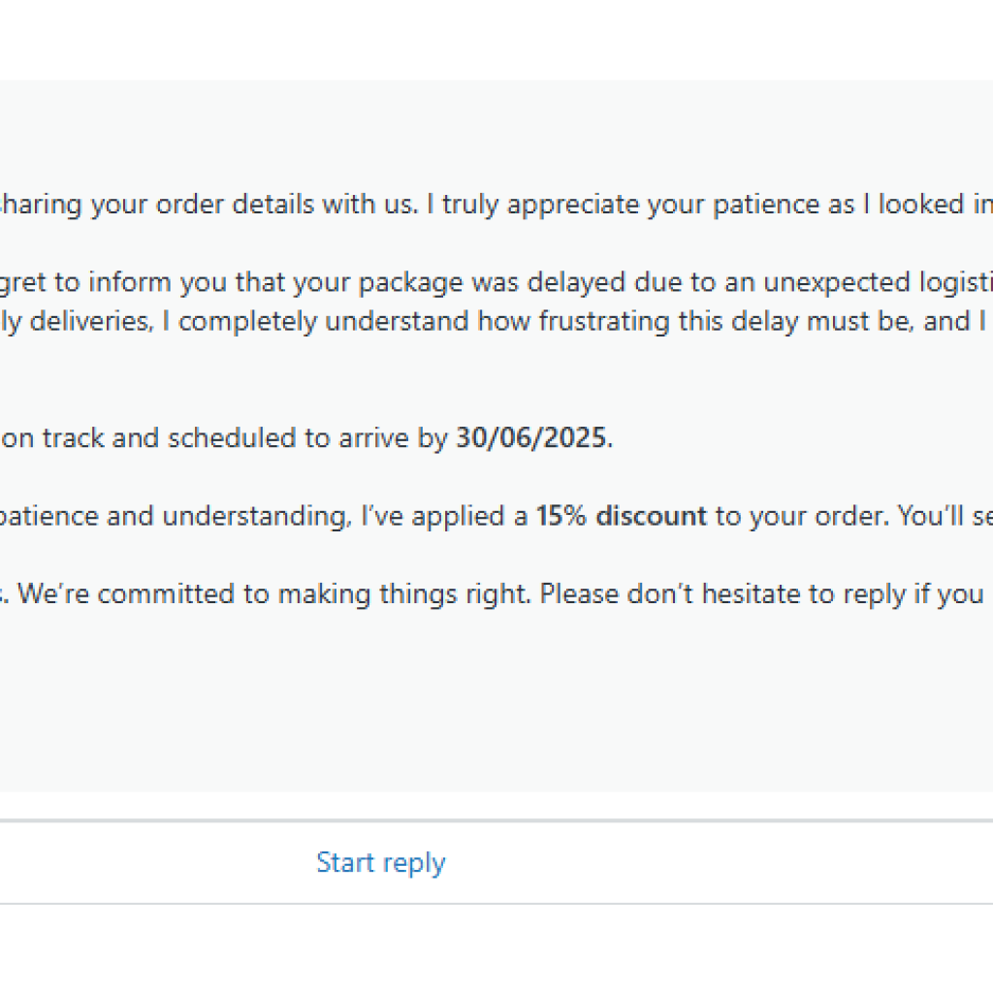
Task: Click the phrase "scheduled to arrive by"
Action: [x=308, y=438]
